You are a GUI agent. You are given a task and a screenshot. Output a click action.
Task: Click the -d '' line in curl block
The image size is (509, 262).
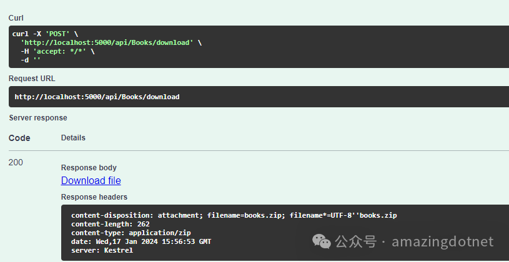pos(31,60)
